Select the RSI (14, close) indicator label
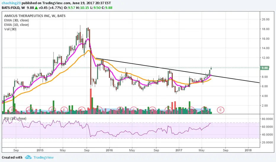Image resolution: width=276 pixels, height=162 pixels. click(15, 119)
